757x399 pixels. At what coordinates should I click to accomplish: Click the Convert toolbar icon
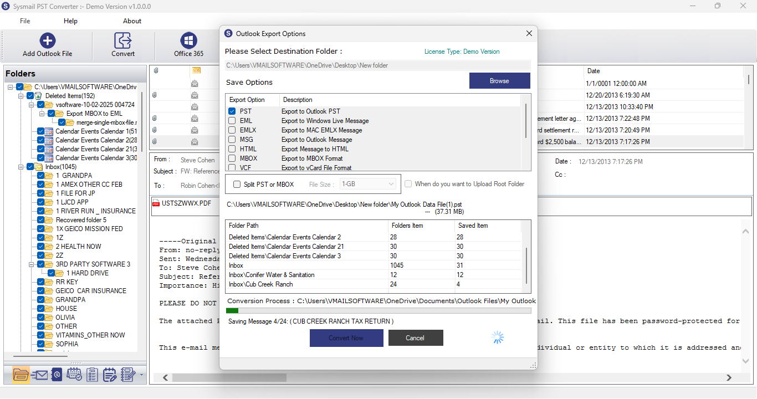point(122,40)
